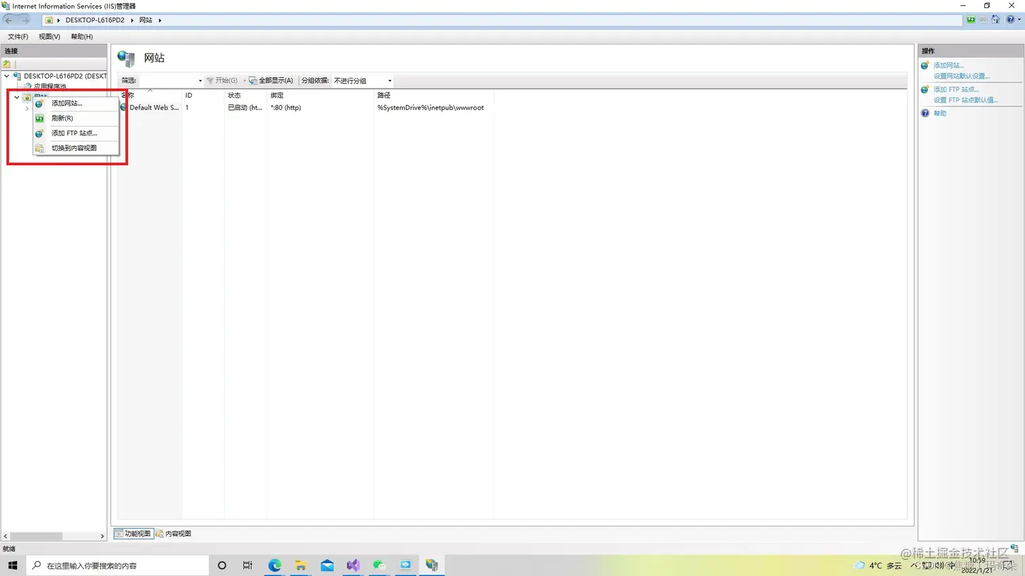The image size is (1025, 576).
Task: Open the dropdown arrow next to 开始(G)
Action: [245, 81]
